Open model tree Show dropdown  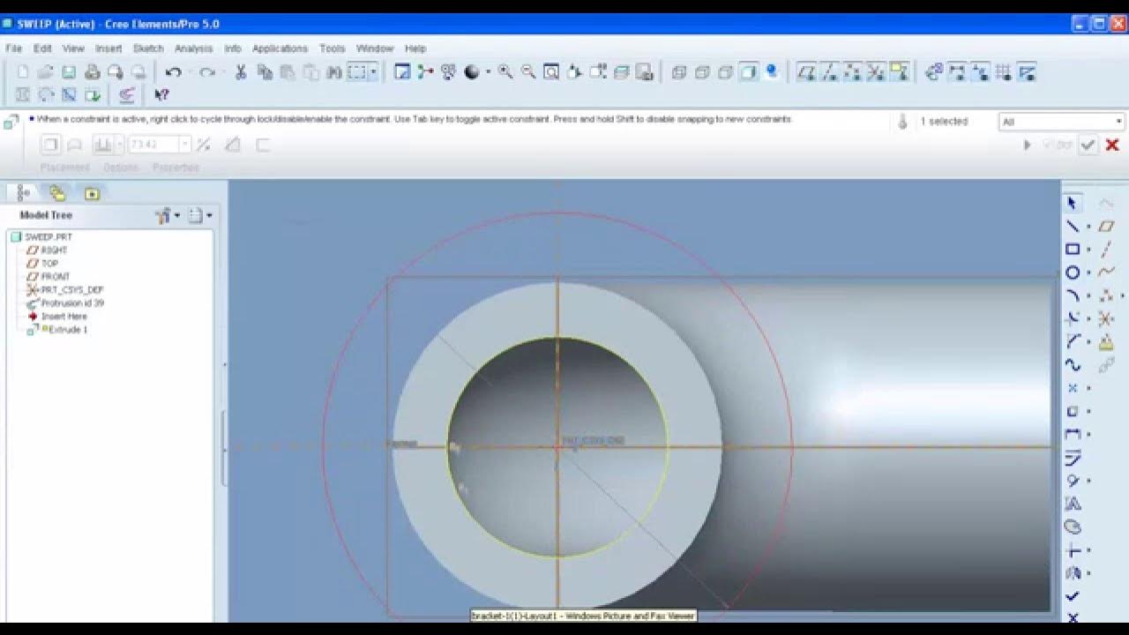(x=199, y=215)
